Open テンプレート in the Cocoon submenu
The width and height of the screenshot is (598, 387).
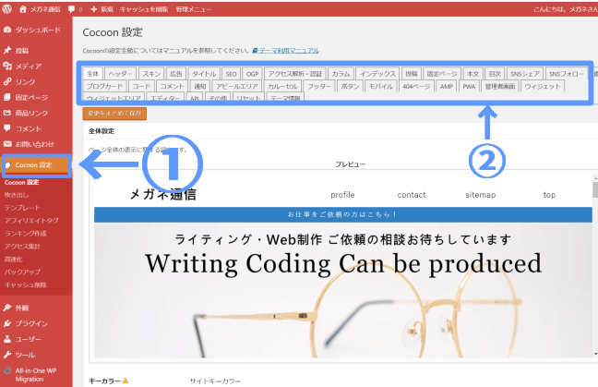tap(22, 208)
